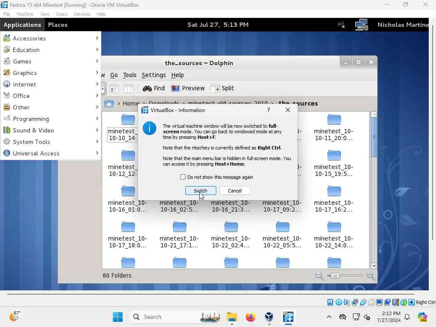Open Firefox from the Windows taskbar
436x327 pixels.
tap(250, 317)
